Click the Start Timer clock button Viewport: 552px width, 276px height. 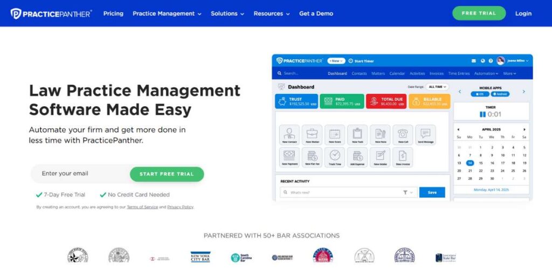[361, 61]
